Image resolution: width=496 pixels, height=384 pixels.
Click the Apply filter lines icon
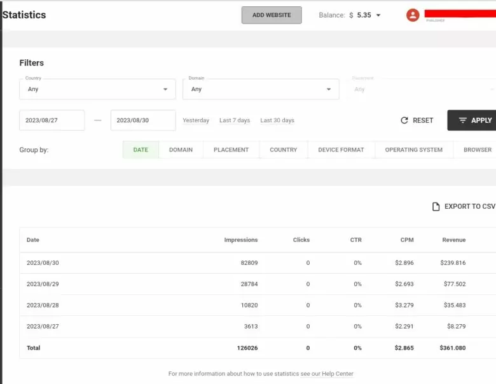[462, 120]
